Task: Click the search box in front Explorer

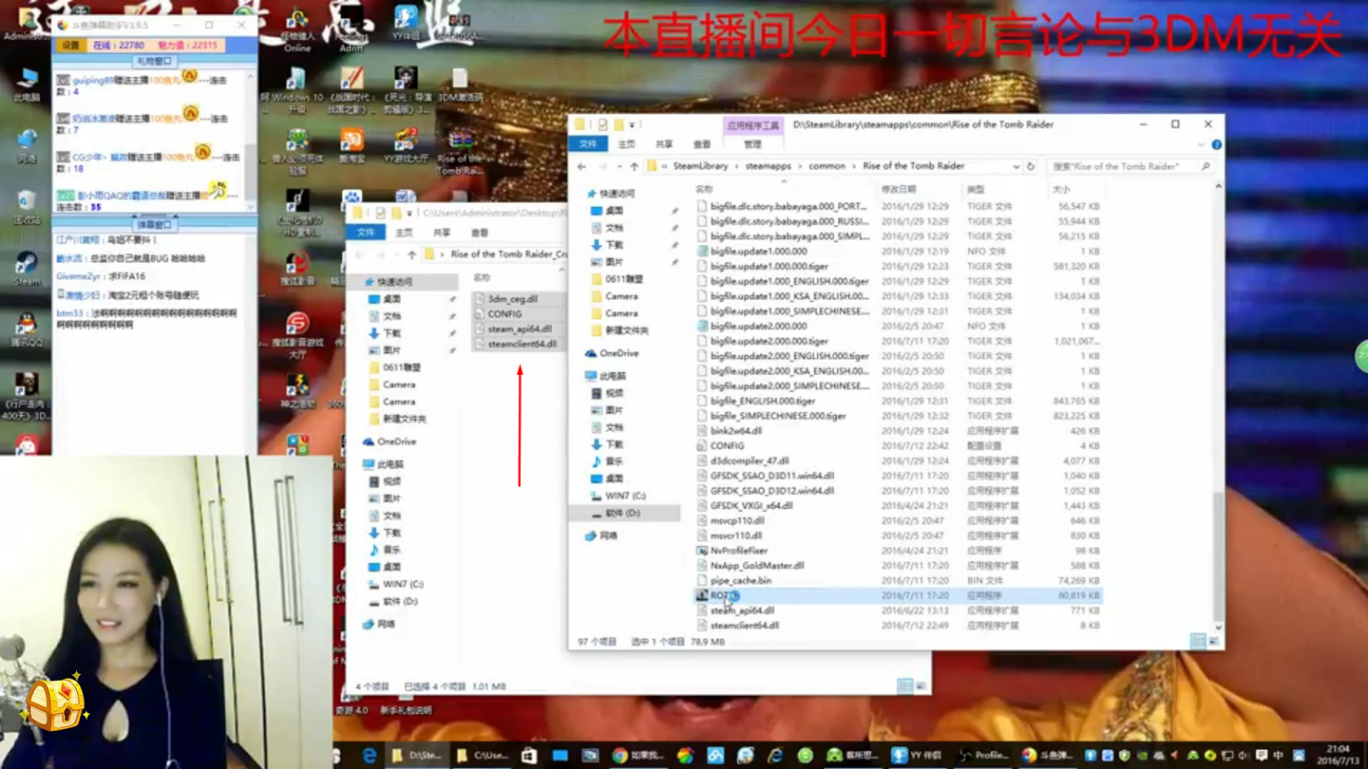Action: point(1130,166)
